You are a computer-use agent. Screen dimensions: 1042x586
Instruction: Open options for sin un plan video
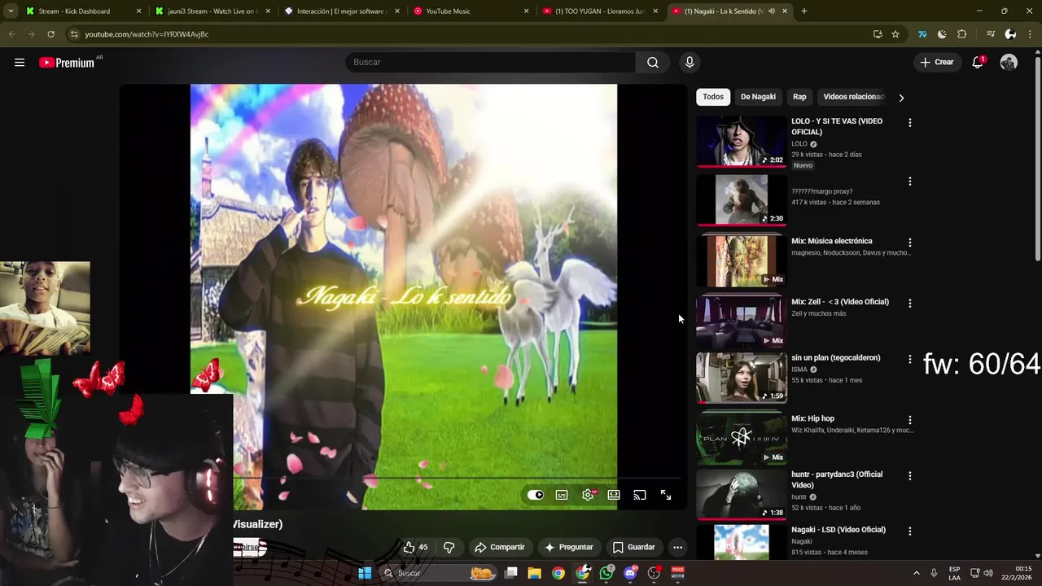point(910,359)
